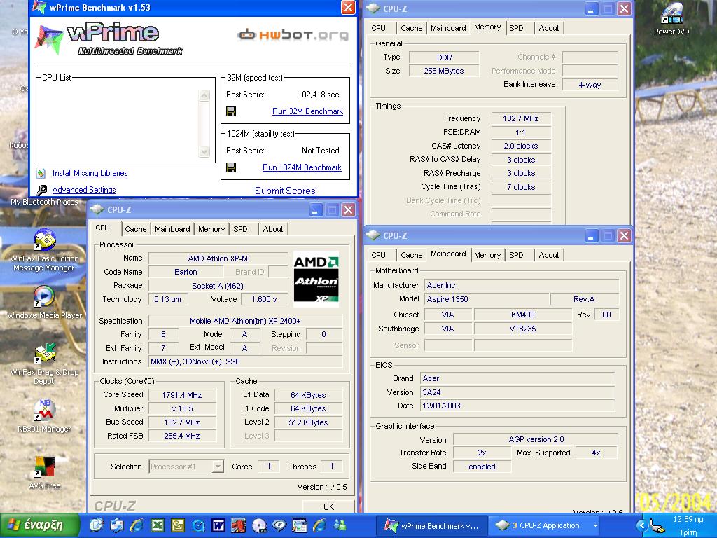Click the Bank Interleave value 4-way
Image resolution: width=717 pixels, height=538 pixels.
(590, 85)
